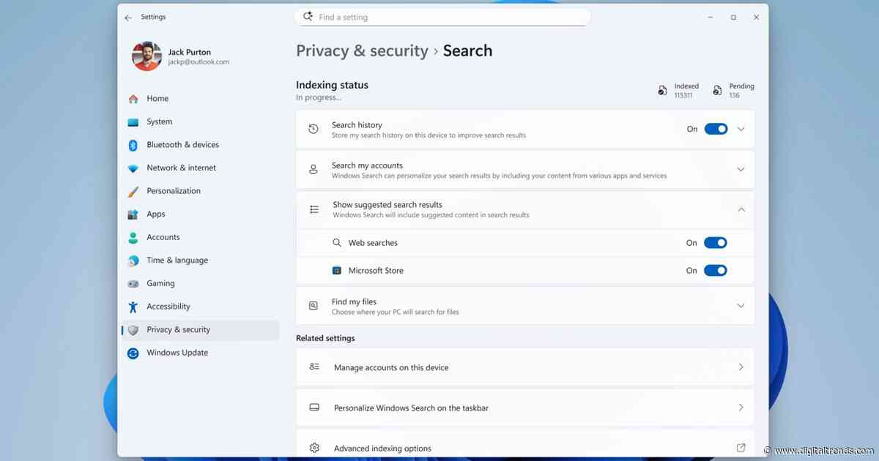Image resolution: width=879 pixels, height=461 pixels.
Task: Click the Accessibility figure icon
Action: pyautogui.click(x=133, y=307)
